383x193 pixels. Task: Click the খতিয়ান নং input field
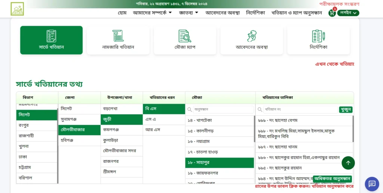click(300, 109)
